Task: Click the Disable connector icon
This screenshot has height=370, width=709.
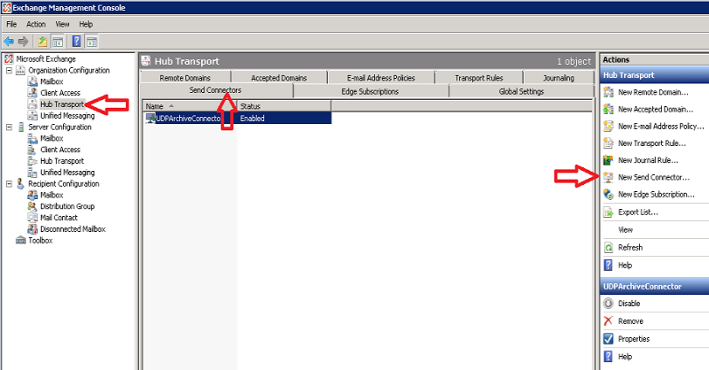Action: [x=609, y=304]
